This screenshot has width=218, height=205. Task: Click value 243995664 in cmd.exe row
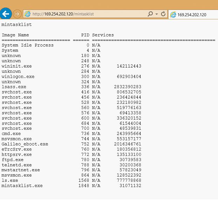pyautogui.click(x=129, y=134)
